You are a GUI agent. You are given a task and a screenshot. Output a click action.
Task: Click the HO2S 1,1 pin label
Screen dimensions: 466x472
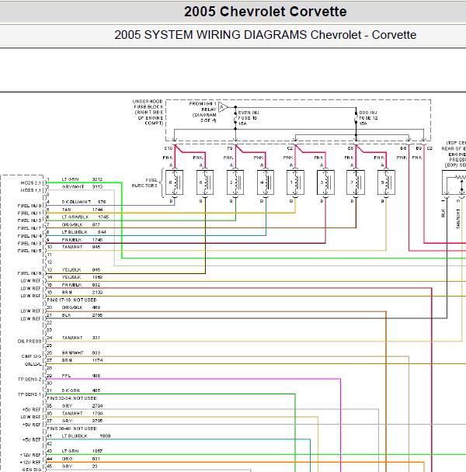[30, 190]
